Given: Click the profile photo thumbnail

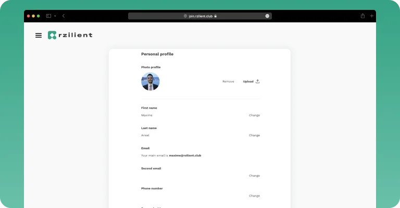Looking at the screenshot, I should tap(150, 82).
